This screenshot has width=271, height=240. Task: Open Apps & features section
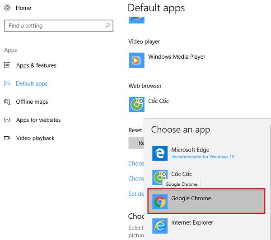(36, 65)
